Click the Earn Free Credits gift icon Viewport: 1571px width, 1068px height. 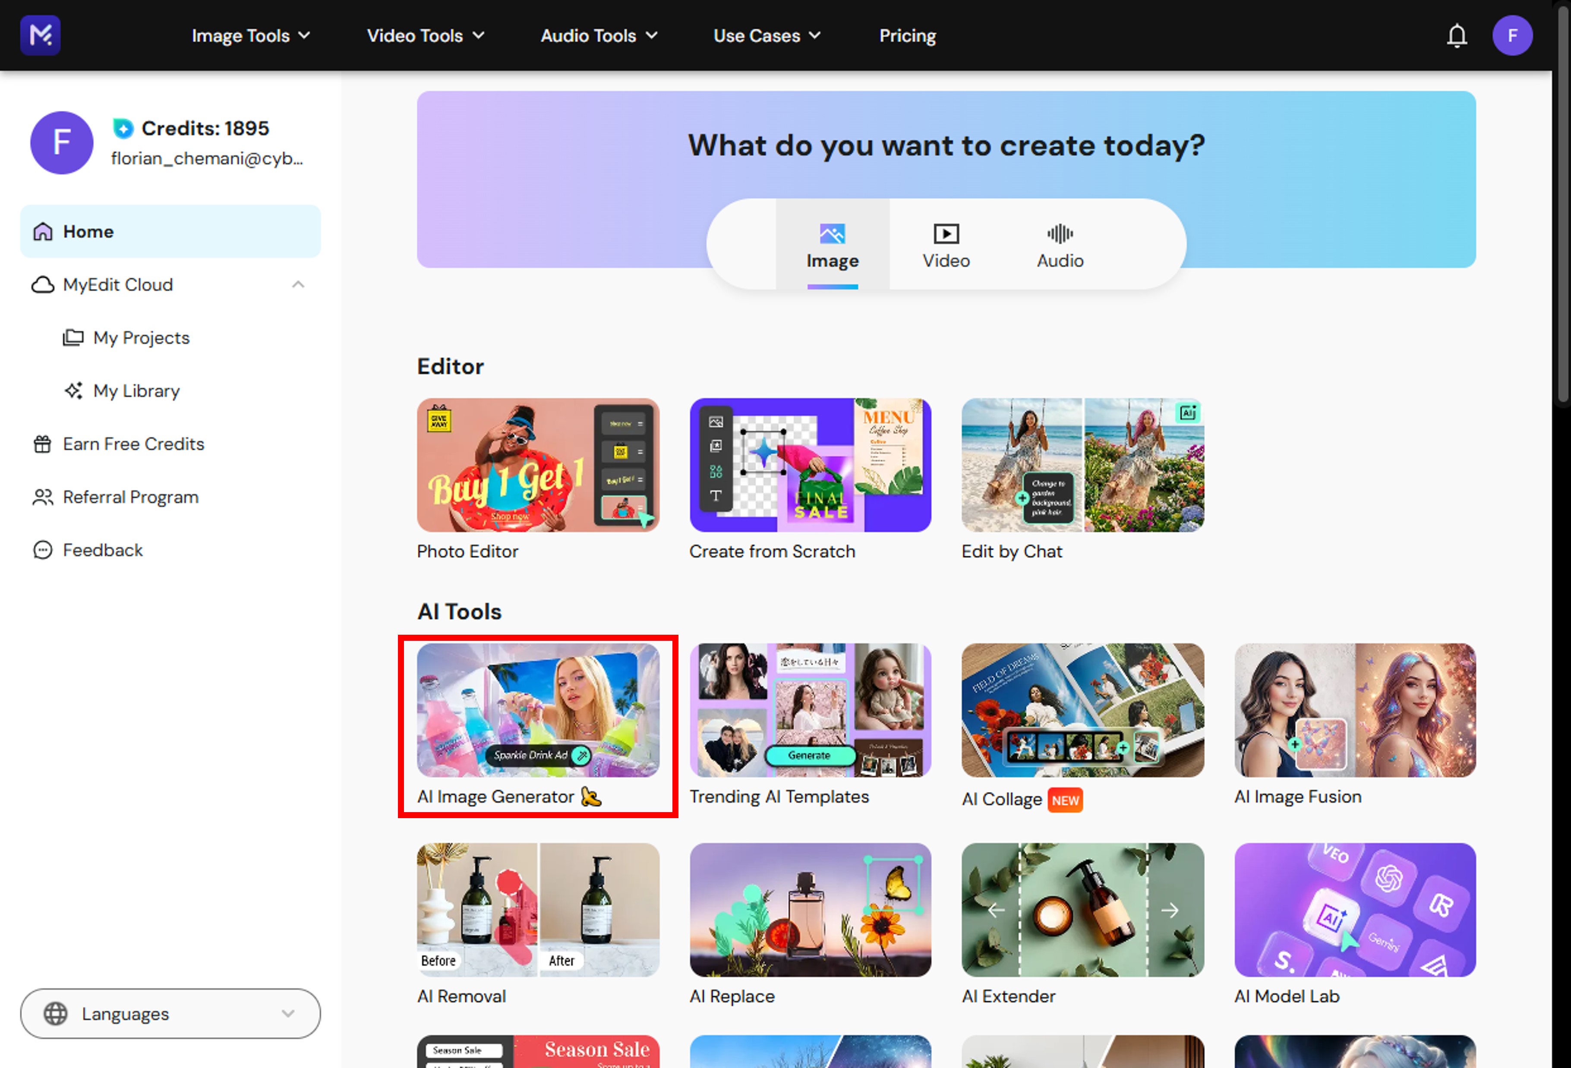43,444
